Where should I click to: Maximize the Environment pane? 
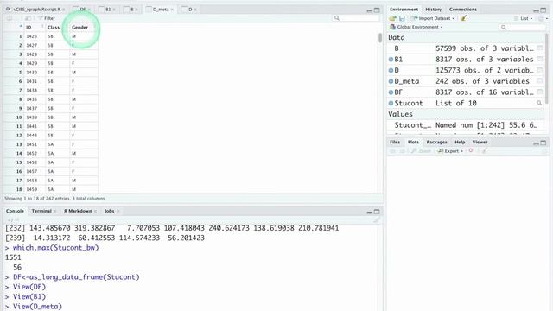click(x=543, y=10)
